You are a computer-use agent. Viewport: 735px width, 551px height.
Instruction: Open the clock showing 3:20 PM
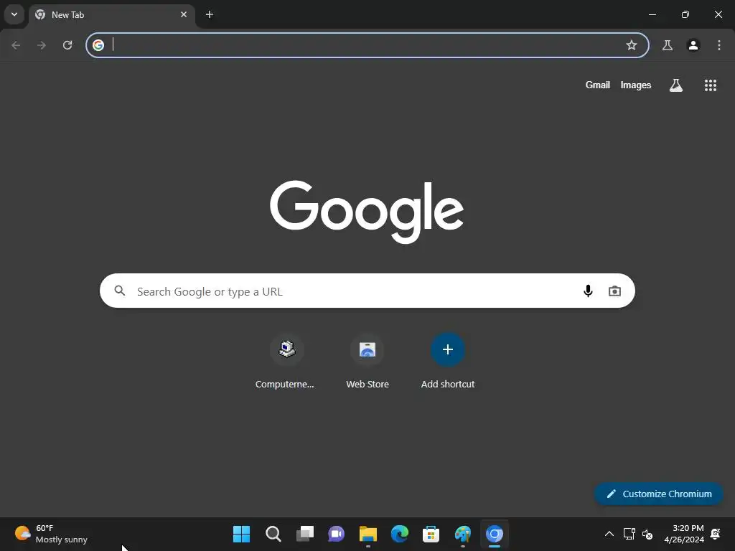(x=684, y=534)
